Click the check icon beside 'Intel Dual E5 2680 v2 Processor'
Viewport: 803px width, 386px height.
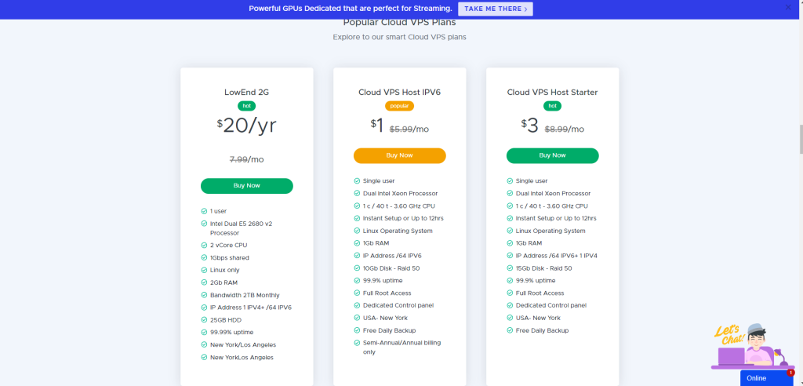[x=205, y=224]
